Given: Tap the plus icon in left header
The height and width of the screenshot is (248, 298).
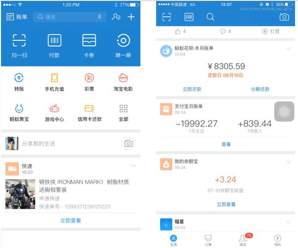Looking at the screenshot, I should coord(131,17).
